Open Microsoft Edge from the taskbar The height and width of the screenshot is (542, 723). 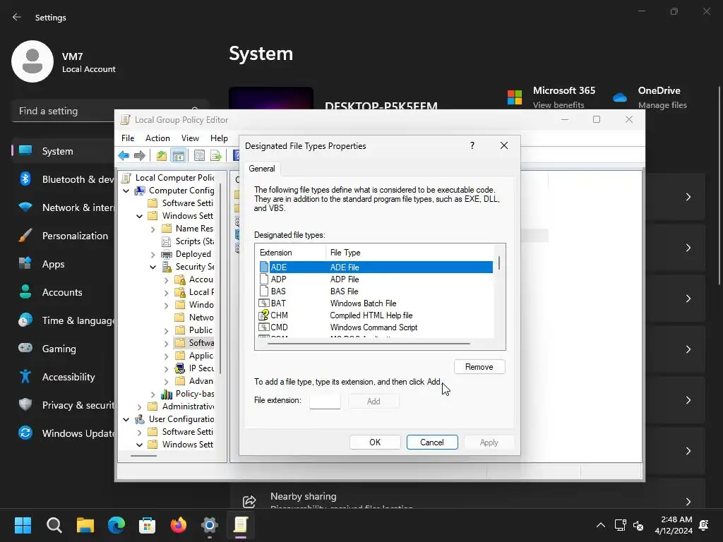coord(116,525)
